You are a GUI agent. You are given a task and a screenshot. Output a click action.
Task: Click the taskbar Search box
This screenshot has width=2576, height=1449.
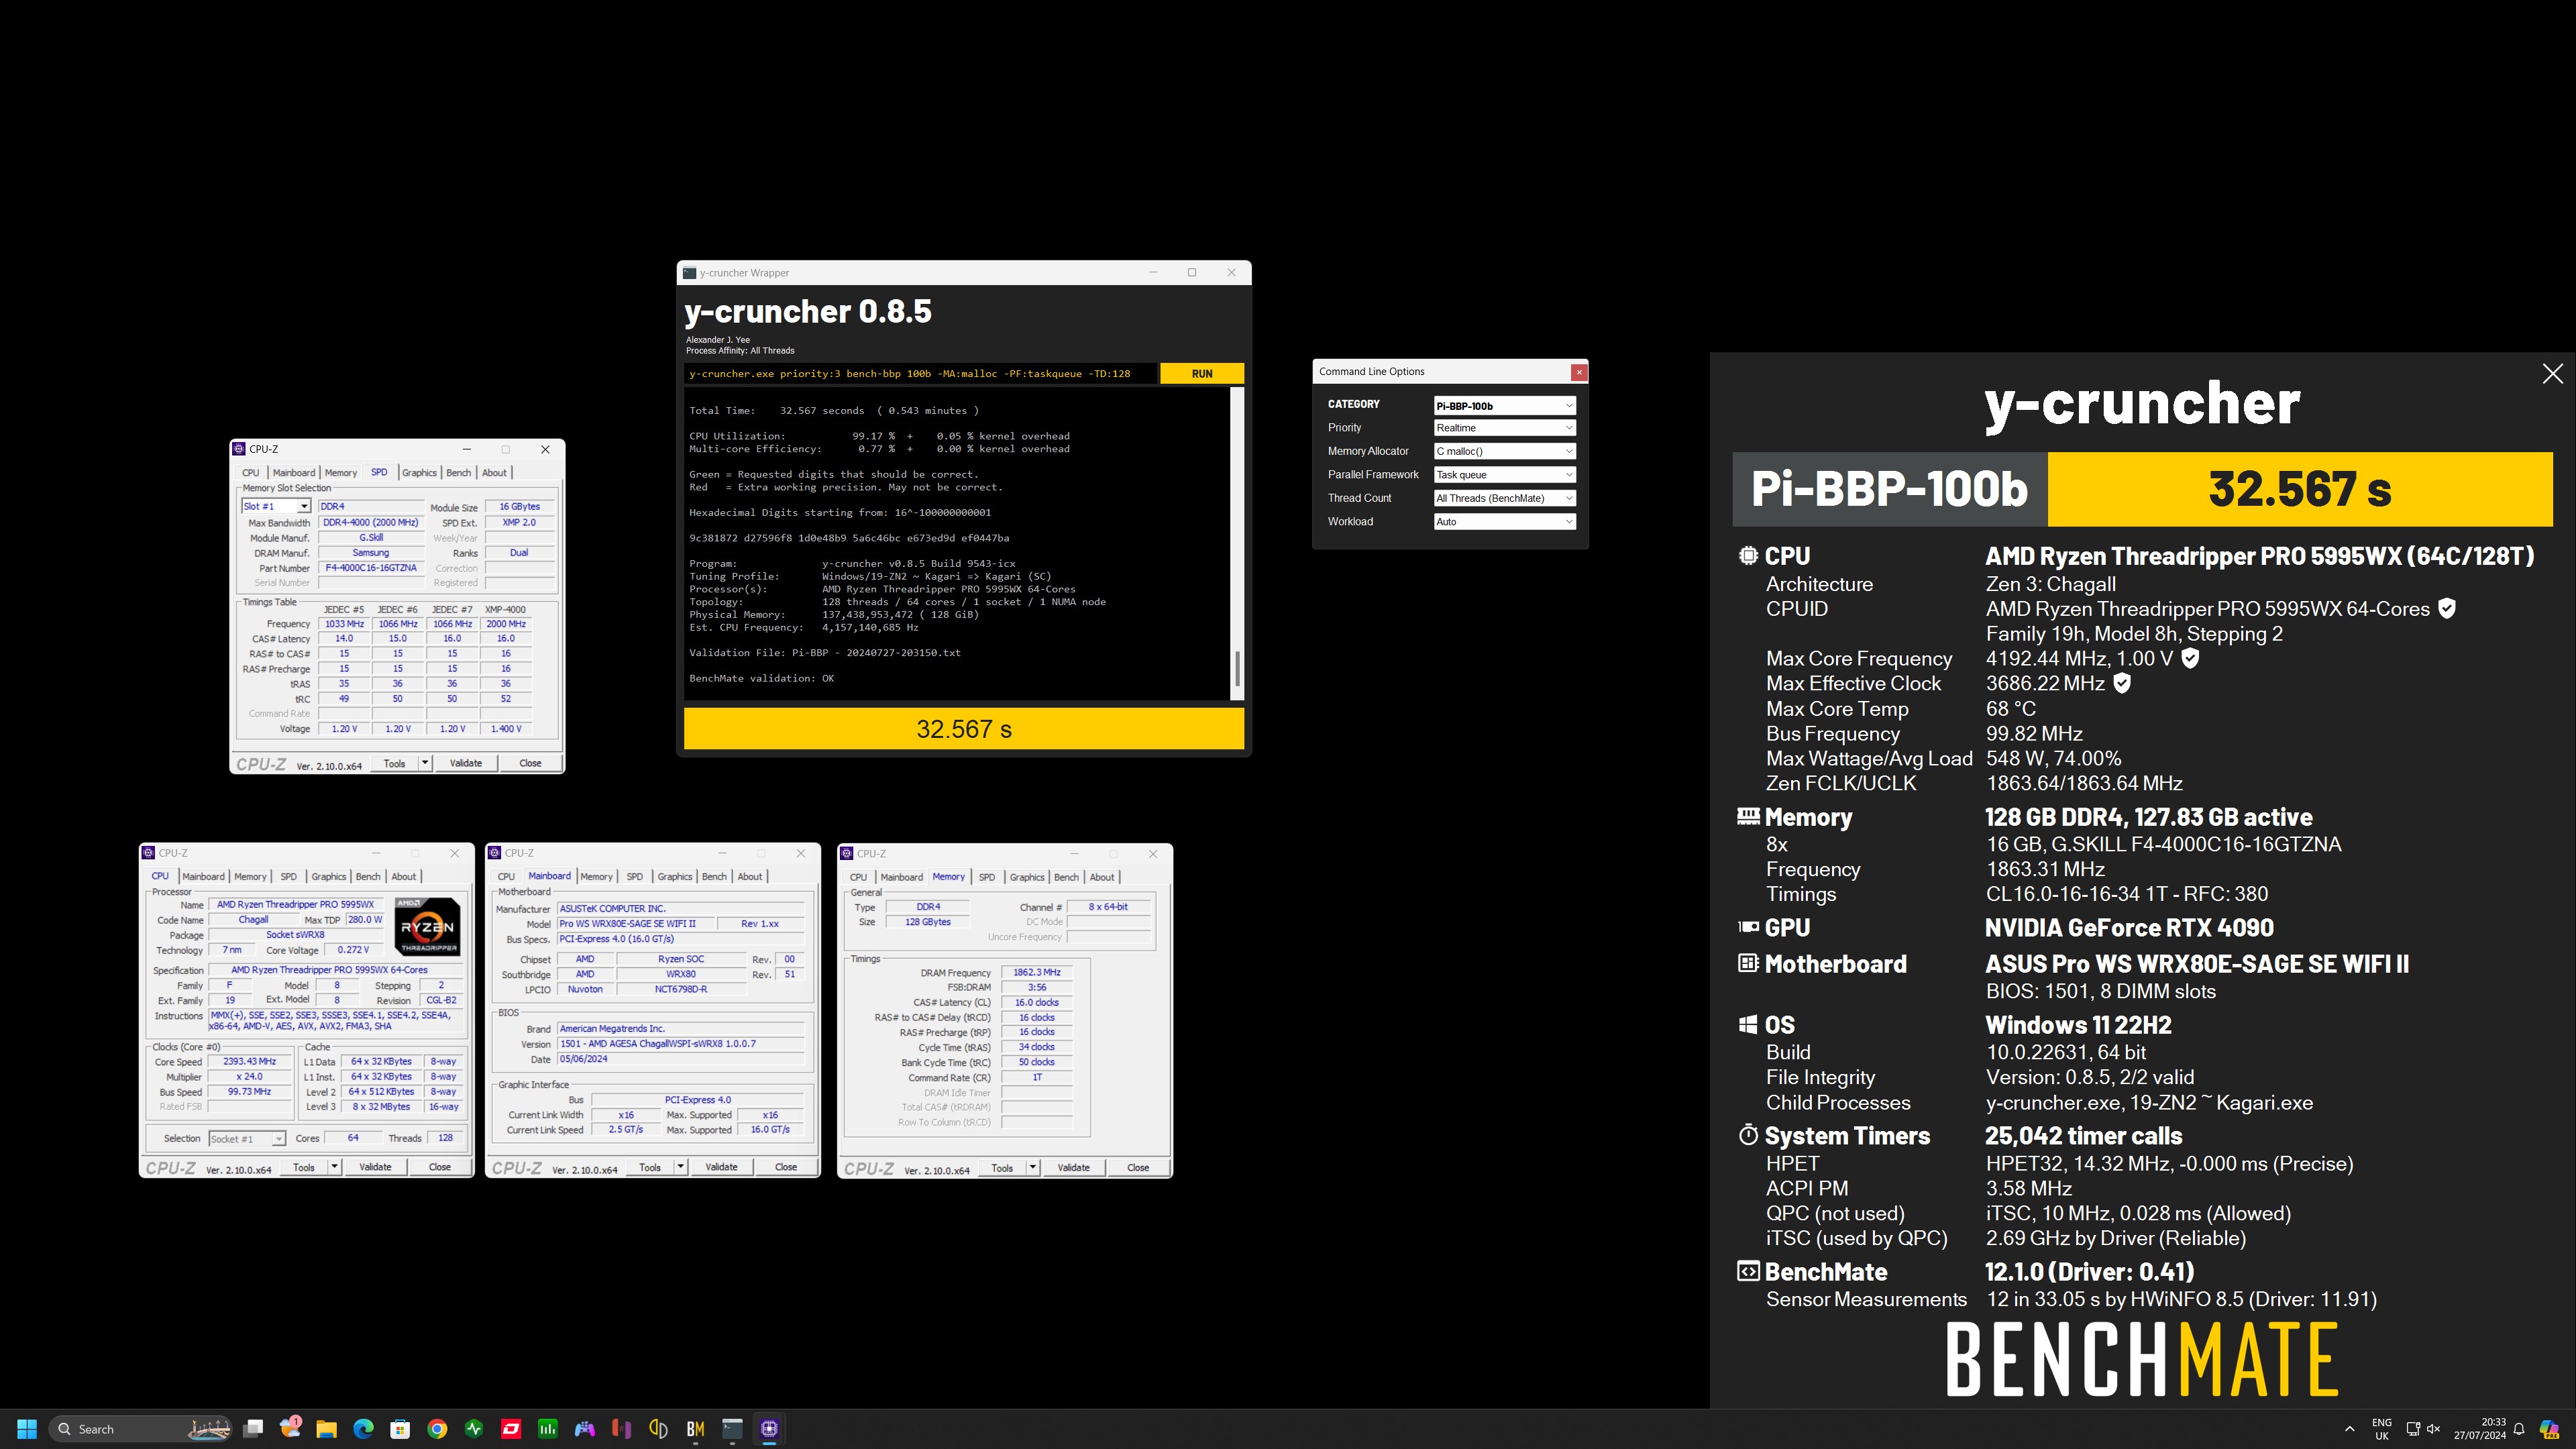(x=140, y=1429)
